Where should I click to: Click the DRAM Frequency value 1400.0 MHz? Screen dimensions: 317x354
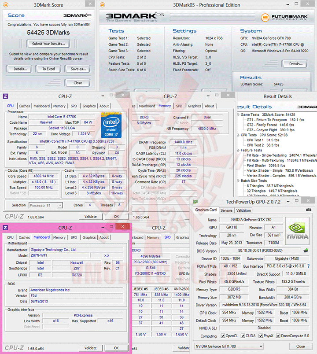tap(183, 142)
